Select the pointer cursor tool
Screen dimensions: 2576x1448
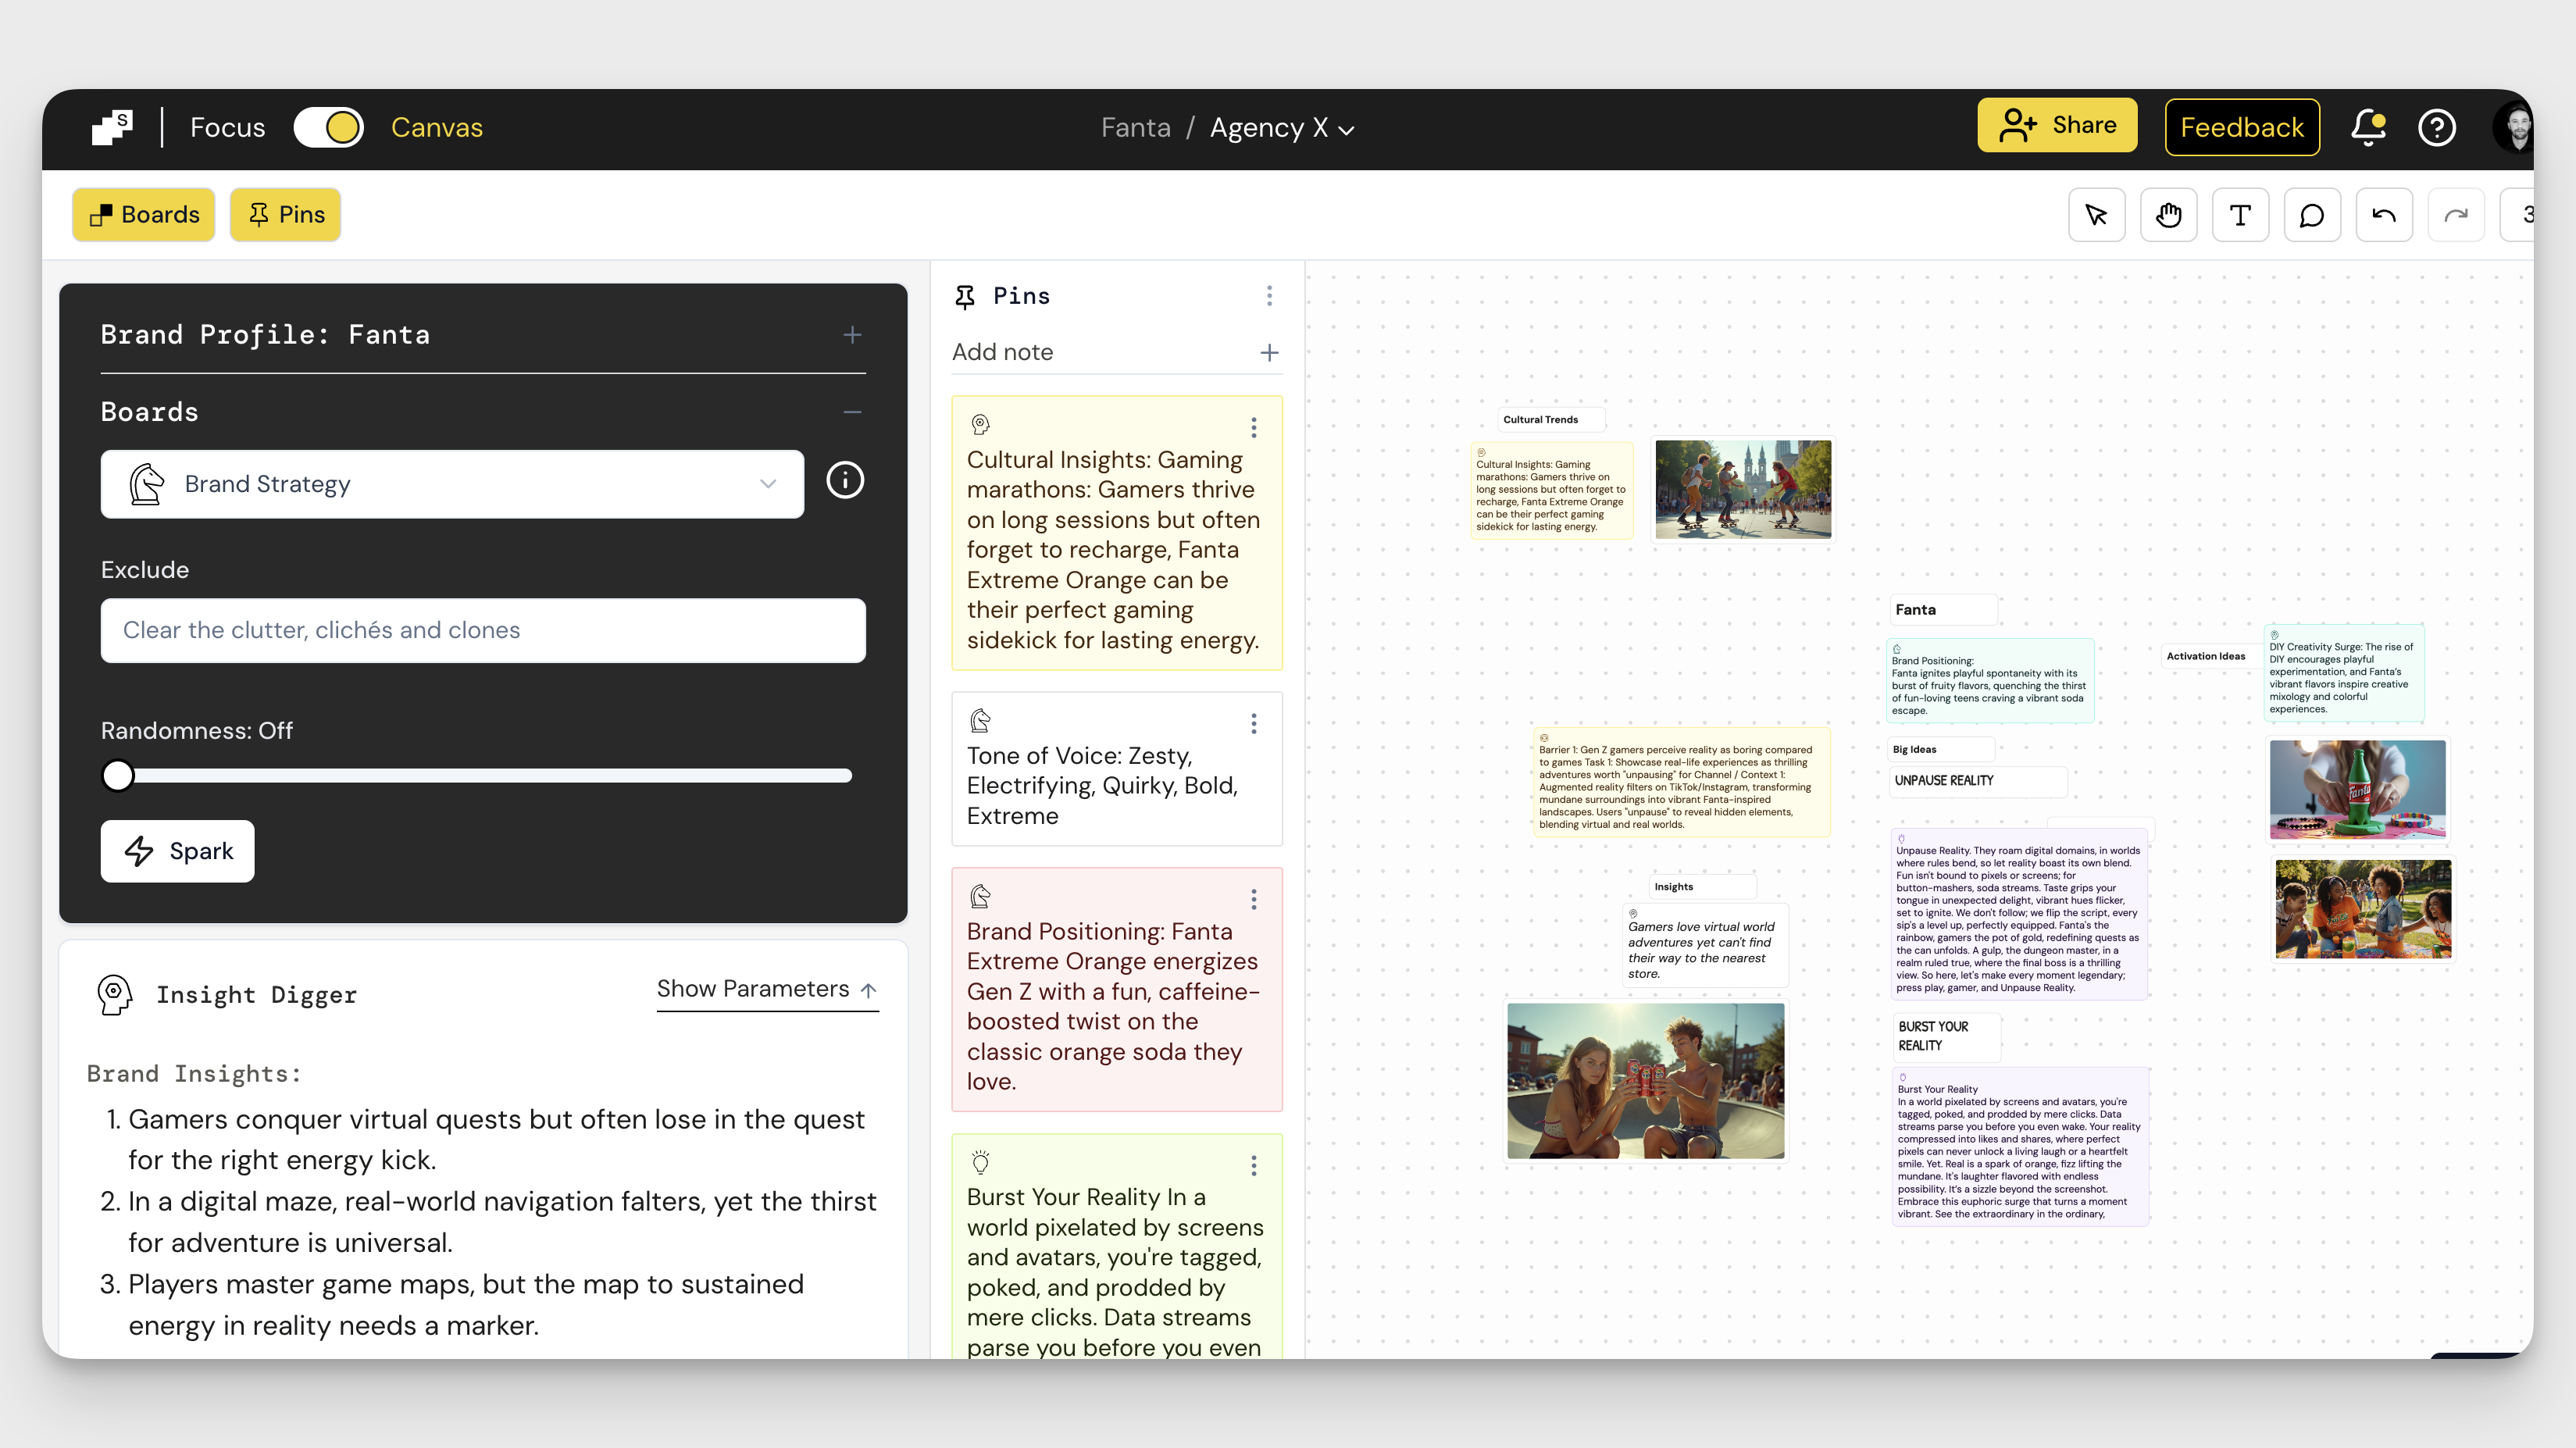(2096, 215)
